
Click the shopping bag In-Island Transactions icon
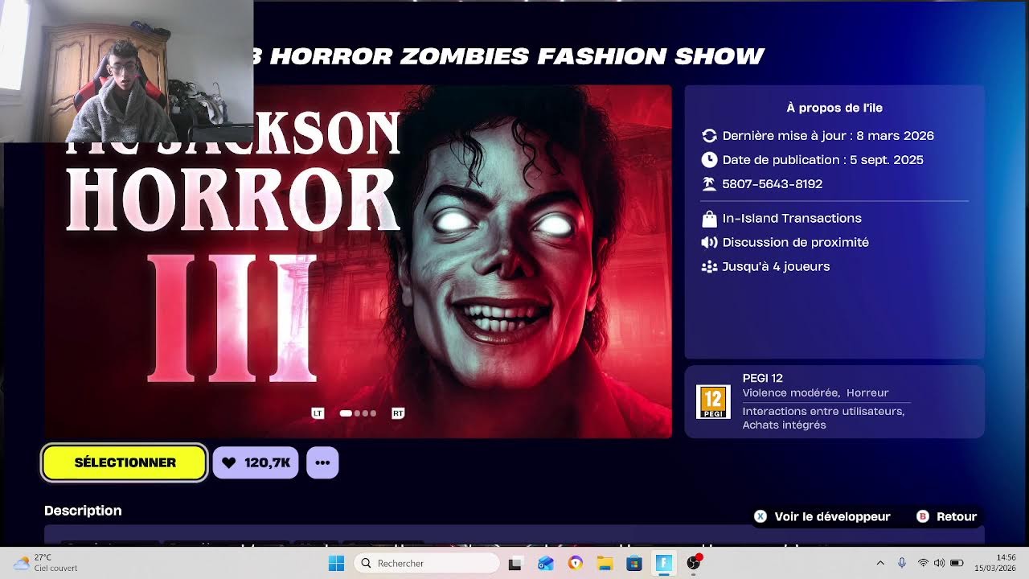coord(709,218)
